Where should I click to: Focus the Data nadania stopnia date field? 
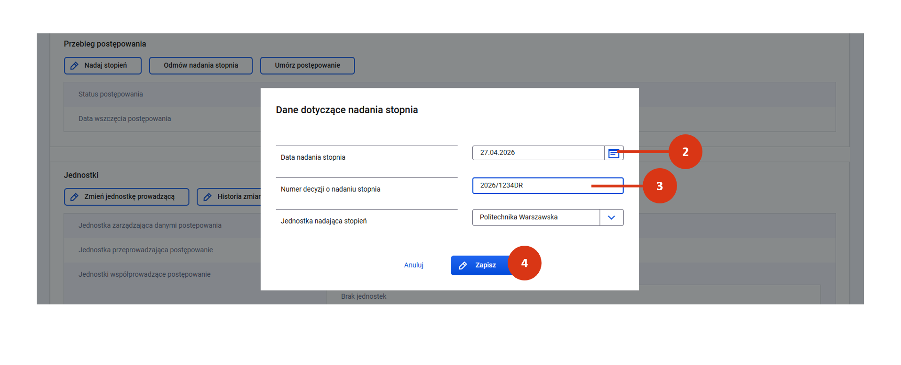538,153
